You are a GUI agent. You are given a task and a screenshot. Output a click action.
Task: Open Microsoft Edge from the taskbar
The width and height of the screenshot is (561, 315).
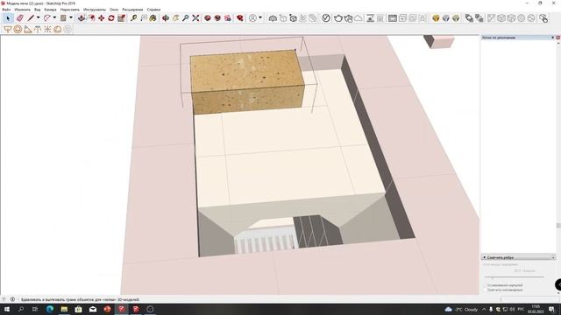click(x=50, y=309)
